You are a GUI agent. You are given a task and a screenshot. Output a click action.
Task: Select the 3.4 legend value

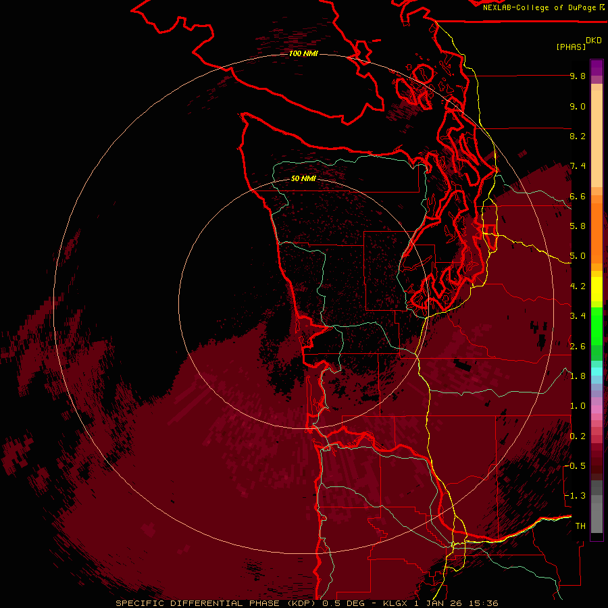(x=578, y=316)
